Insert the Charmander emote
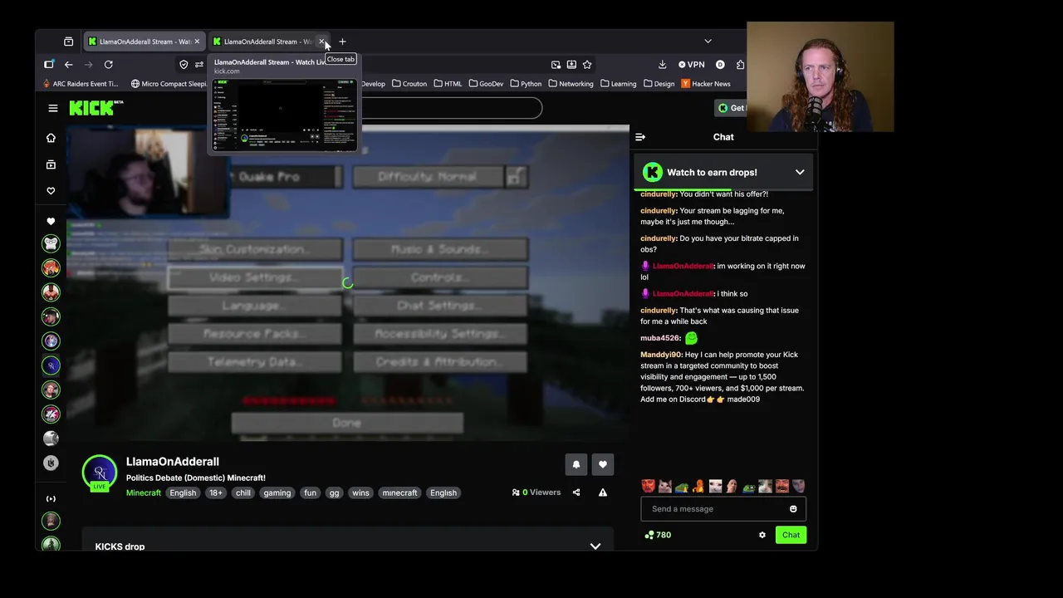 pos(698,486)
